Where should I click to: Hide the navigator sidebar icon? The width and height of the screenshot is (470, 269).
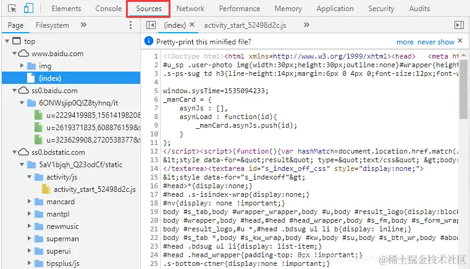click(151, 25)
